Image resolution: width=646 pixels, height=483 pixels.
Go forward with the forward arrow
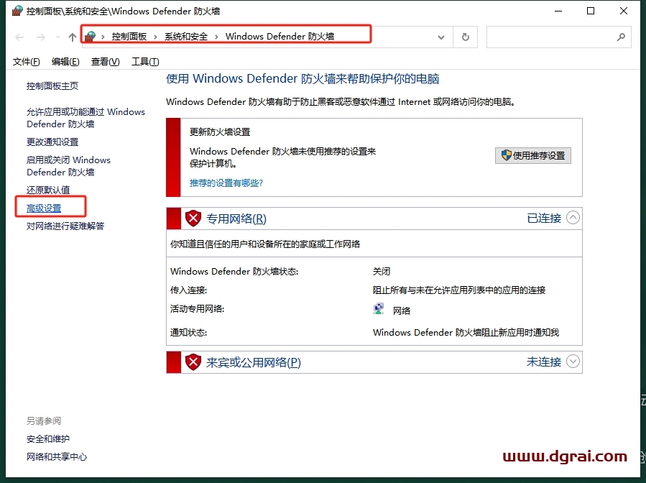[x=40, y=37]
